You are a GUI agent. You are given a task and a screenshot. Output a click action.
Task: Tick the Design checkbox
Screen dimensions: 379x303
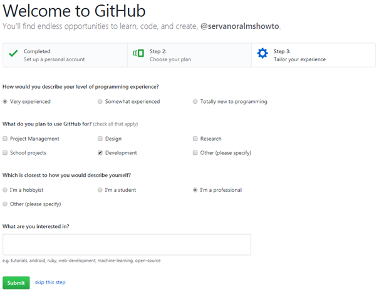100,139
